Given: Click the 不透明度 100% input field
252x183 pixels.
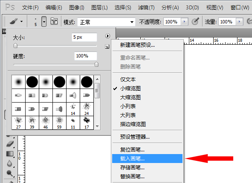Looking at the screenshot, I should click(172, 22).
